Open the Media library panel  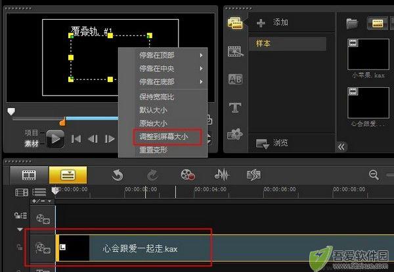pyautogui.click(x=235, y=23)
